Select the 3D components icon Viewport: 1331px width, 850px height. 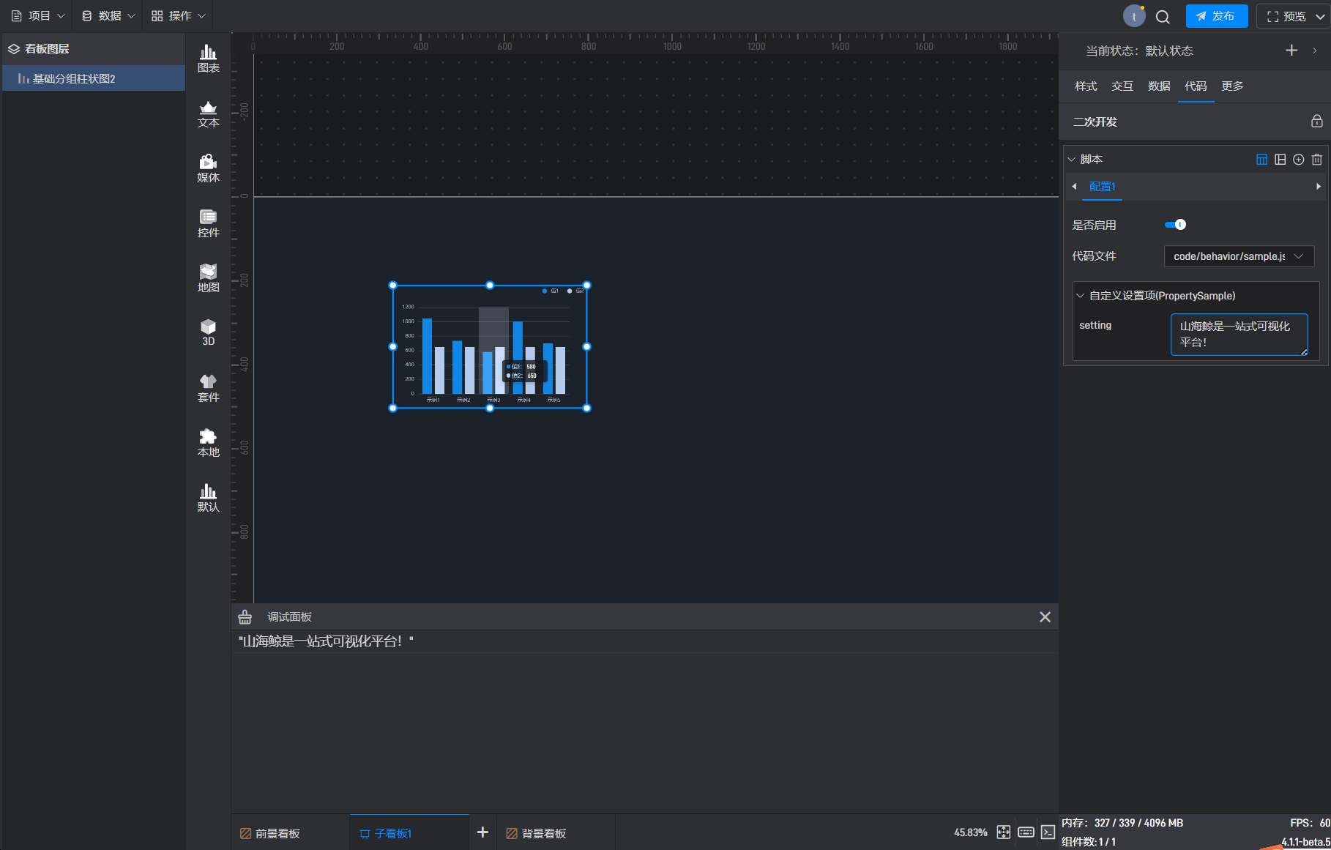coord(208,332)
